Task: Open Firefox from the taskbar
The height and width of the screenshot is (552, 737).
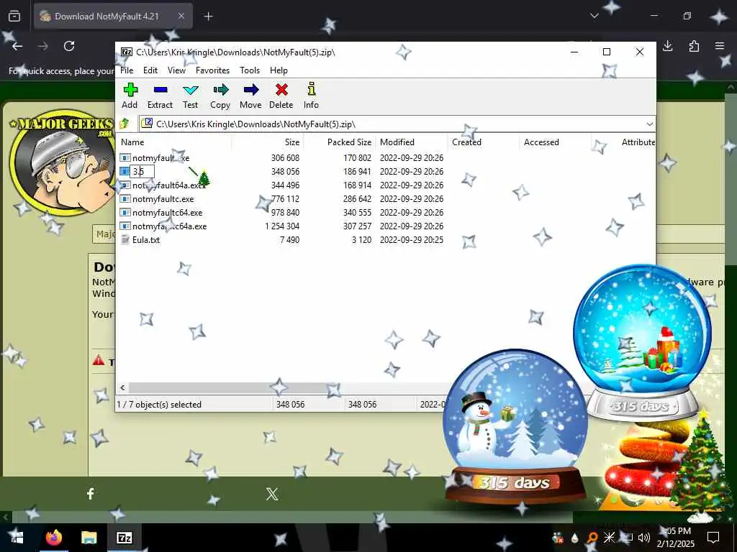Action: pos(53,538)
